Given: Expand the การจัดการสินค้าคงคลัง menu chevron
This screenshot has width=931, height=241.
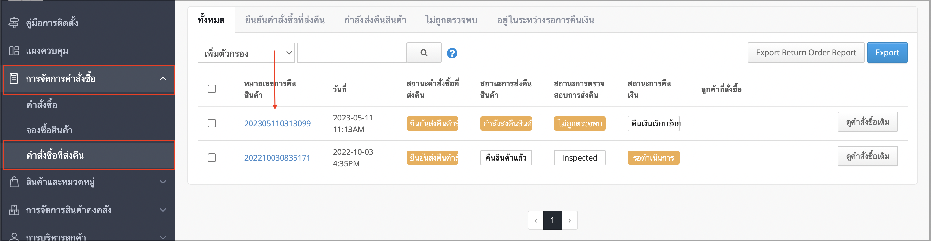Looking at the screenshot, I should (163, 210).
